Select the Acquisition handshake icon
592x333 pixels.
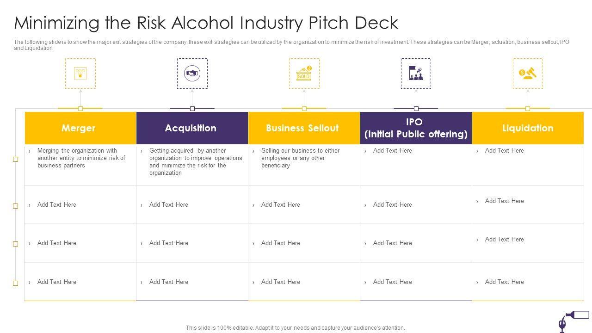[192, 73]
